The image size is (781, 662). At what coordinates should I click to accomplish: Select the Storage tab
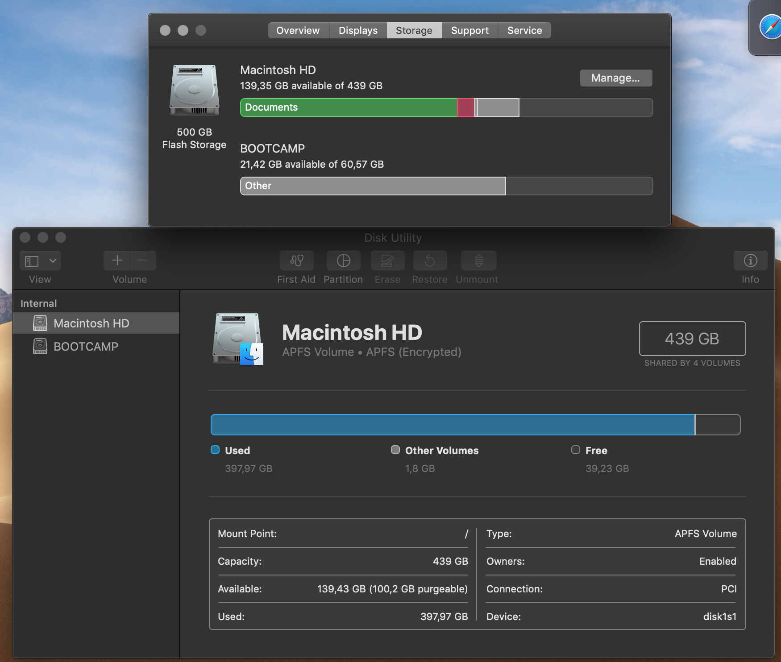tap(414, 30)
